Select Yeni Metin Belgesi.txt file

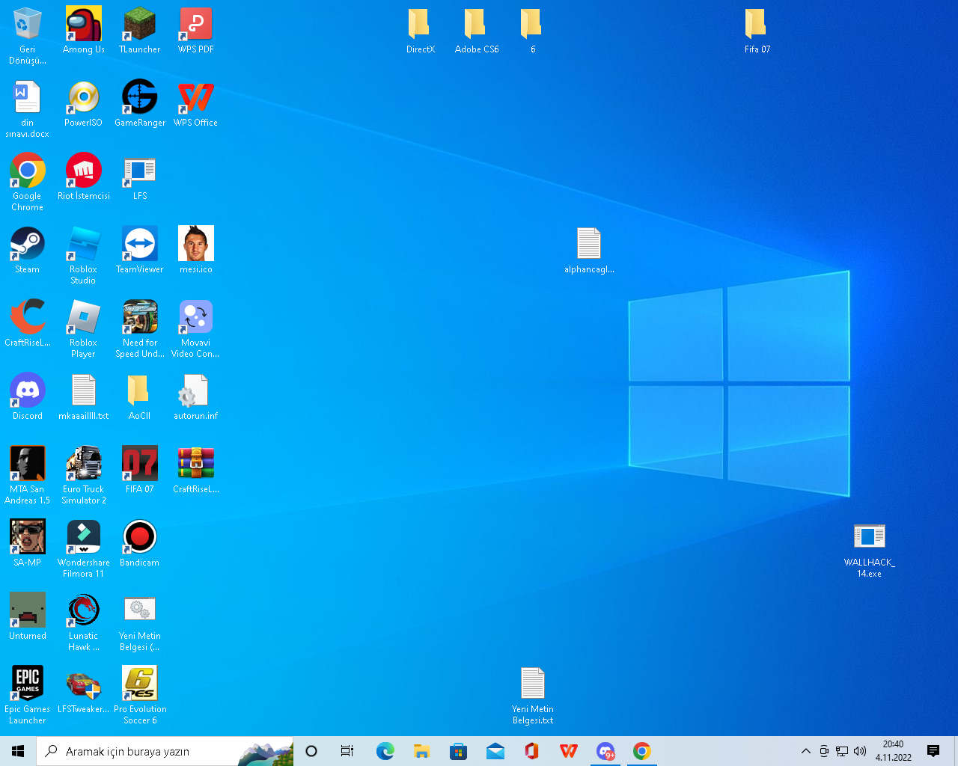point(533,684)
